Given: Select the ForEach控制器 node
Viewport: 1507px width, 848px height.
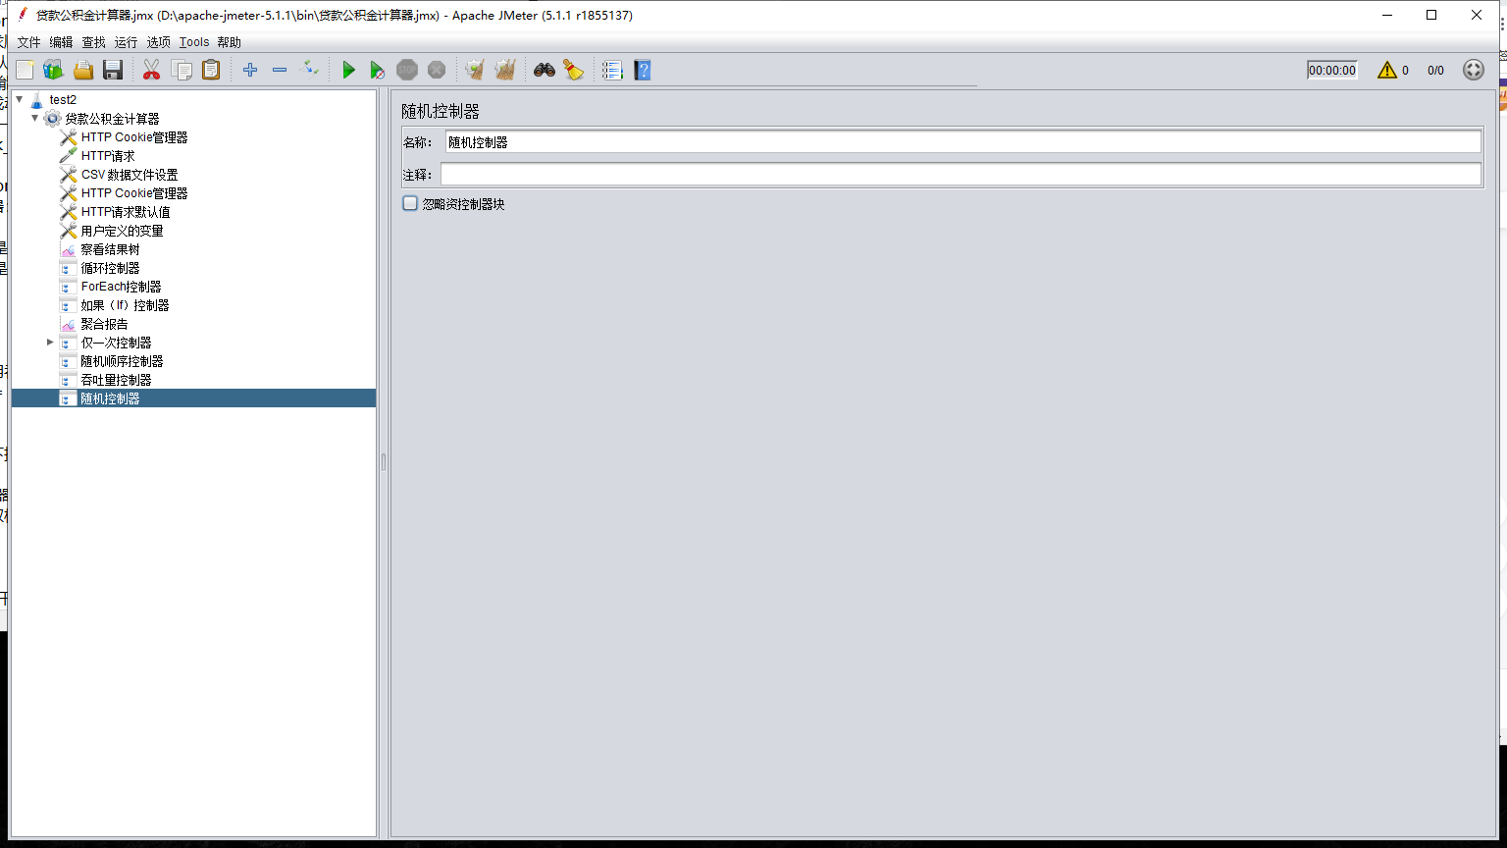Looking at the screenshot, I should 121,287.
